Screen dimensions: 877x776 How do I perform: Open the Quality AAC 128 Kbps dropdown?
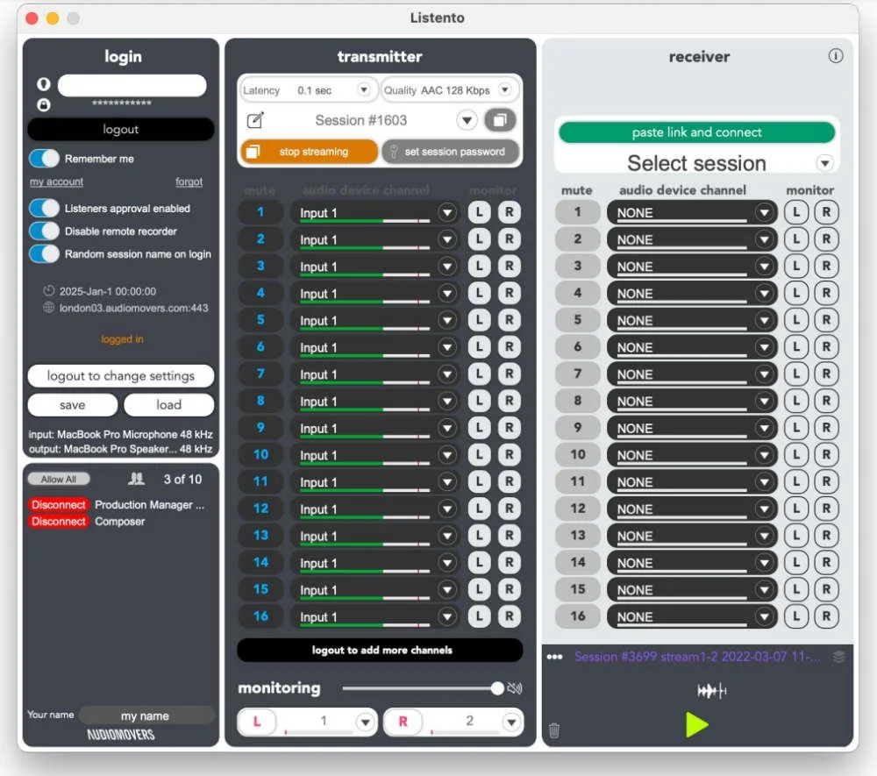point(504,90)
